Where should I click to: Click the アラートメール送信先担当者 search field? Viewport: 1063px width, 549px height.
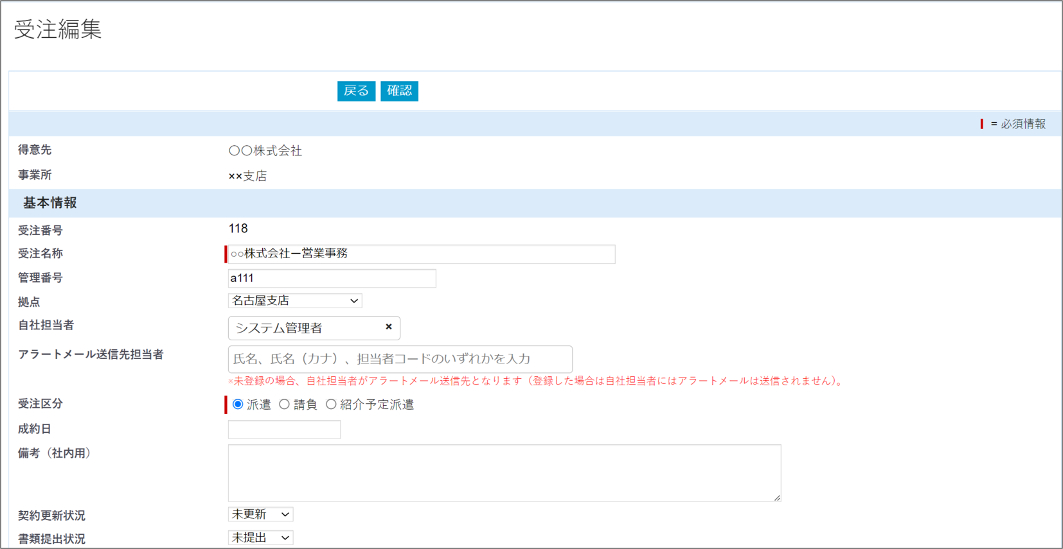400,359
